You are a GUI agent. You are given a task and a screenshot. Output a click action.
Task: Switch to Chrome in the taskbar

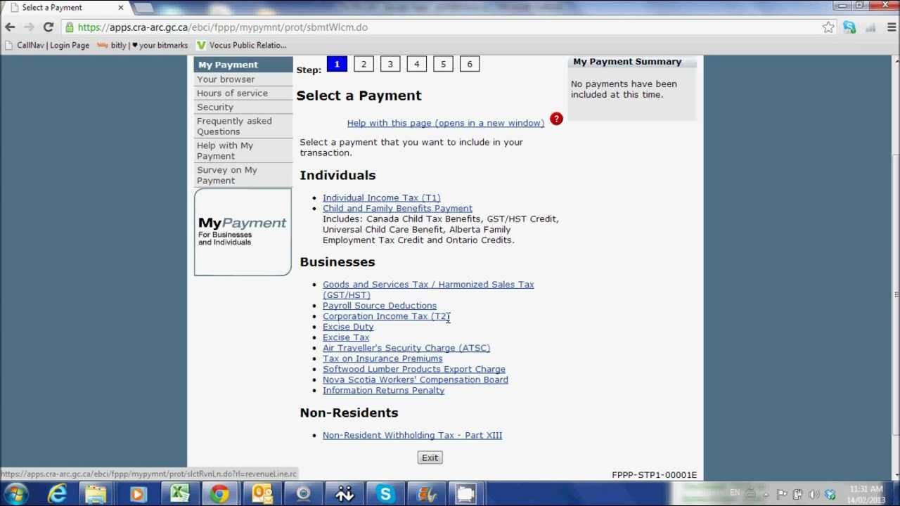220,494
